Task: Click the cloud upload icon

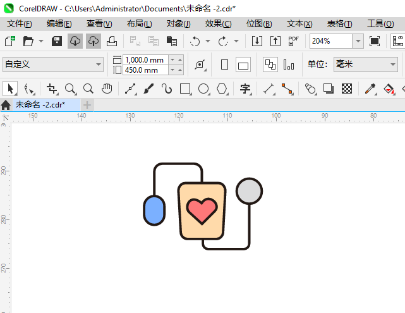Action: pyautogui.click(x=94, y=41)
